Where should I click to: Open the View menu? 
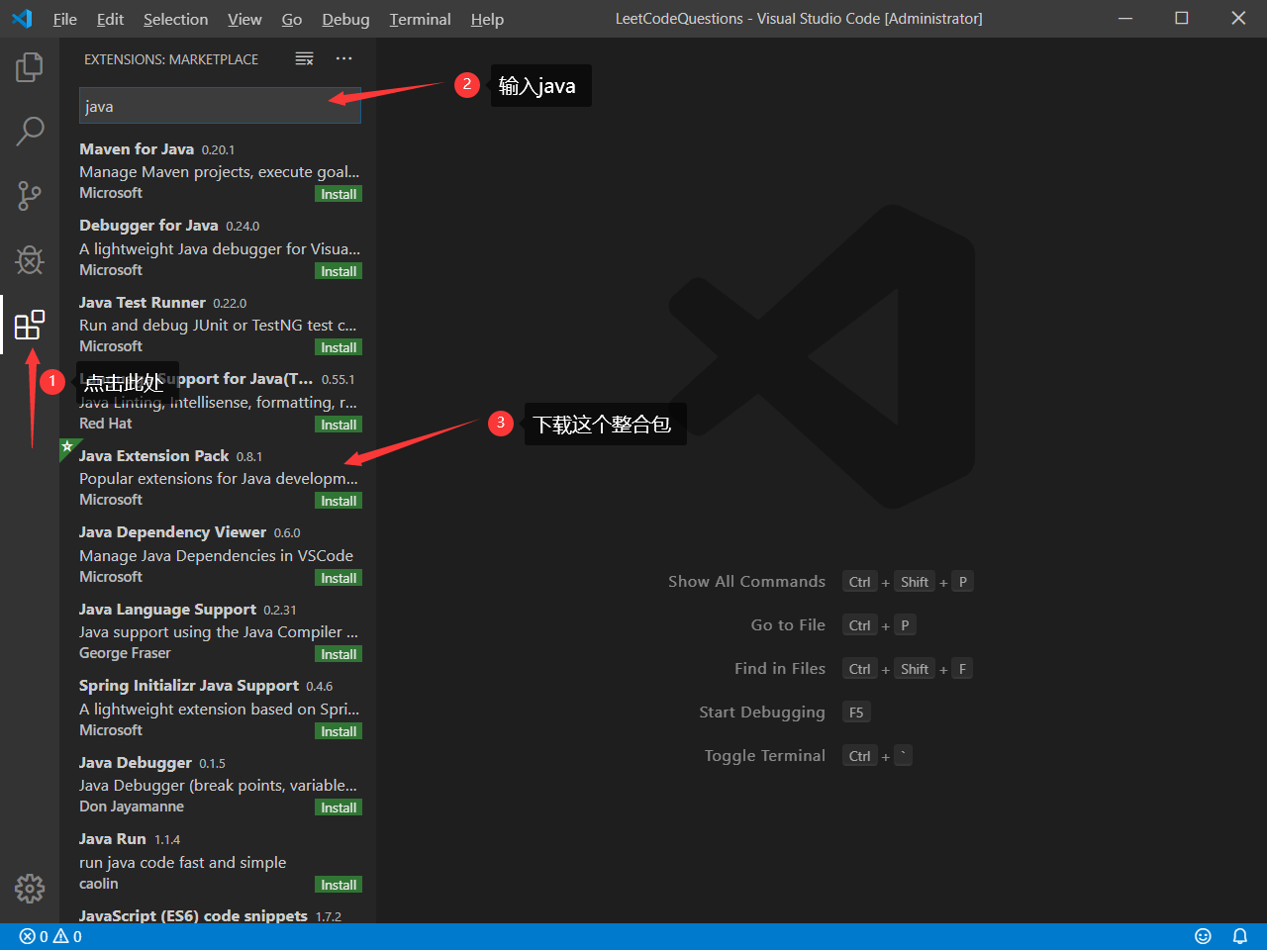coord(244,19)
